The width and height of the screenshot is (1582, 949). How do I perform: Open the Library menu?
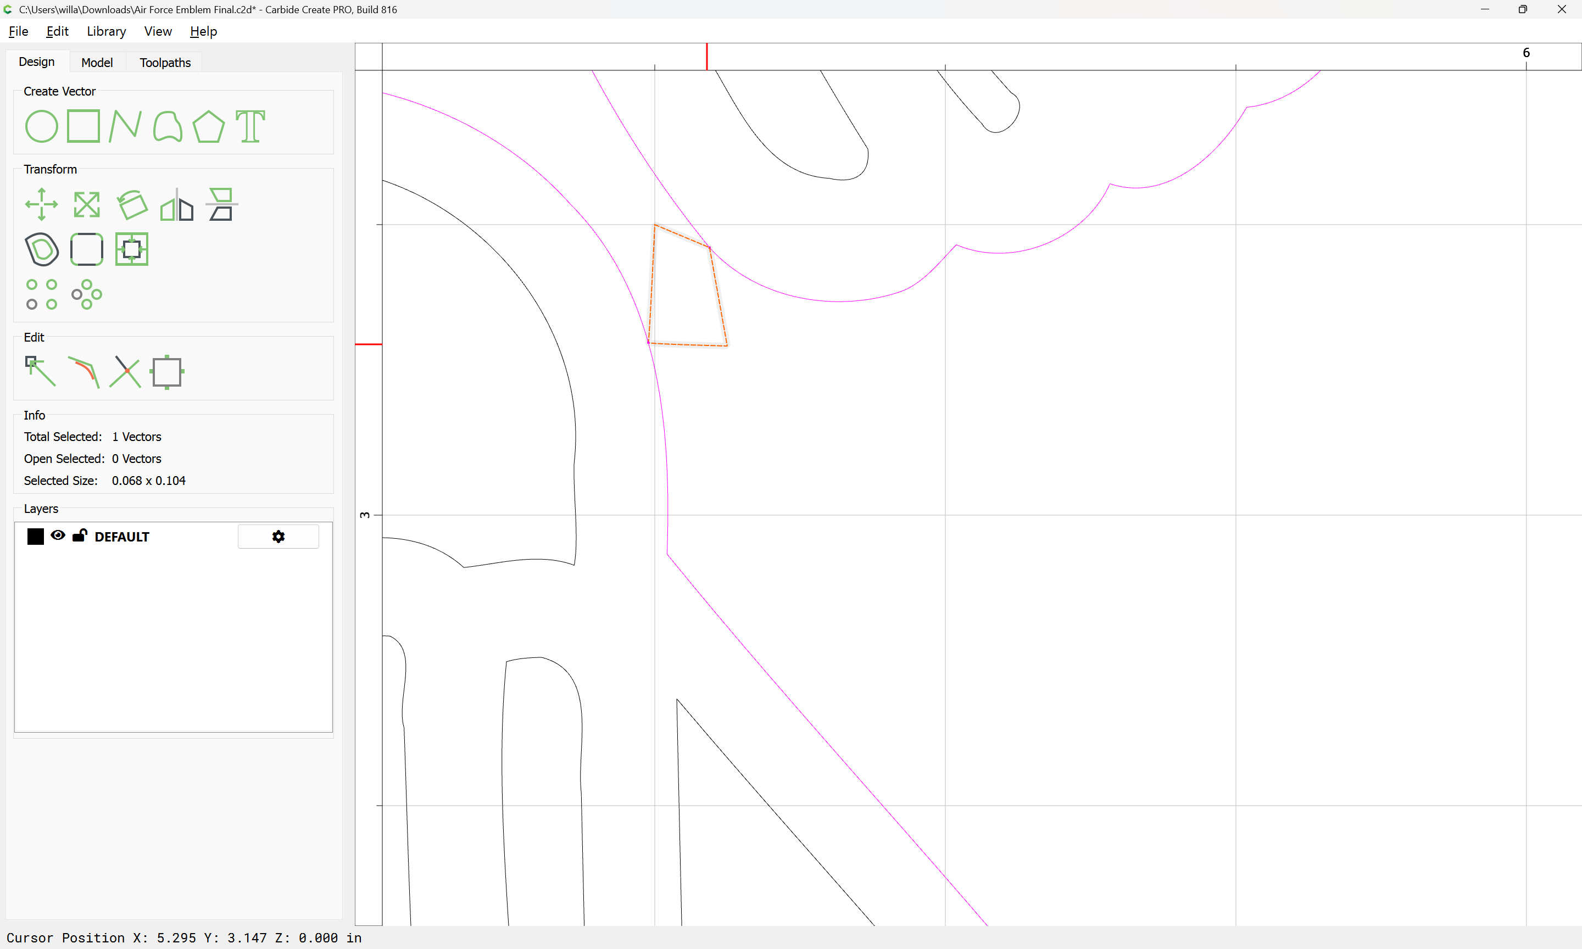tap(106, 31)
